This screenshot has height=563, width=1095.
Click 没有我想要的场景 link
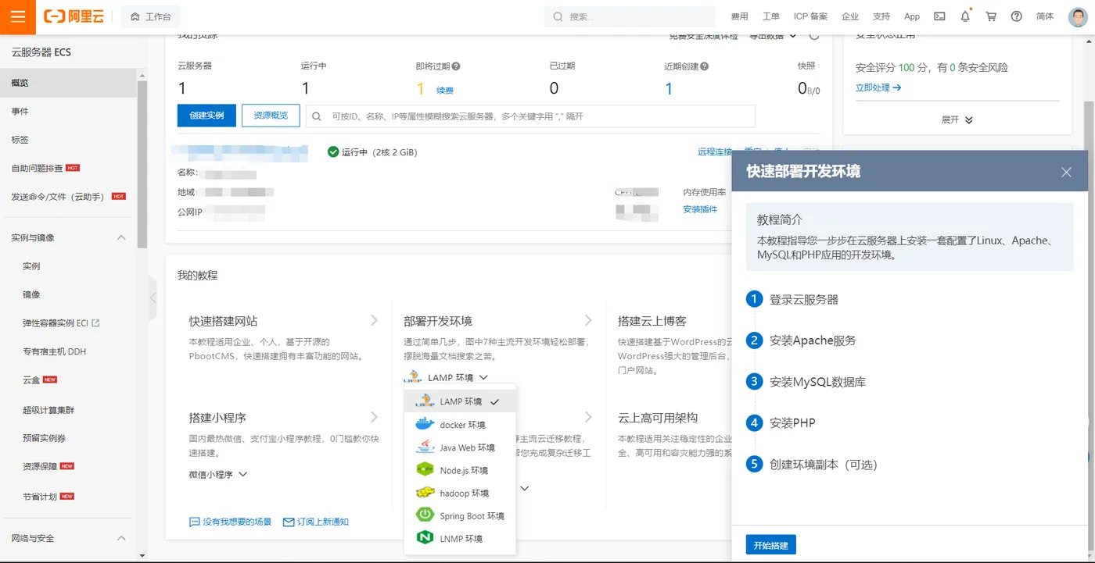point(230,522)
